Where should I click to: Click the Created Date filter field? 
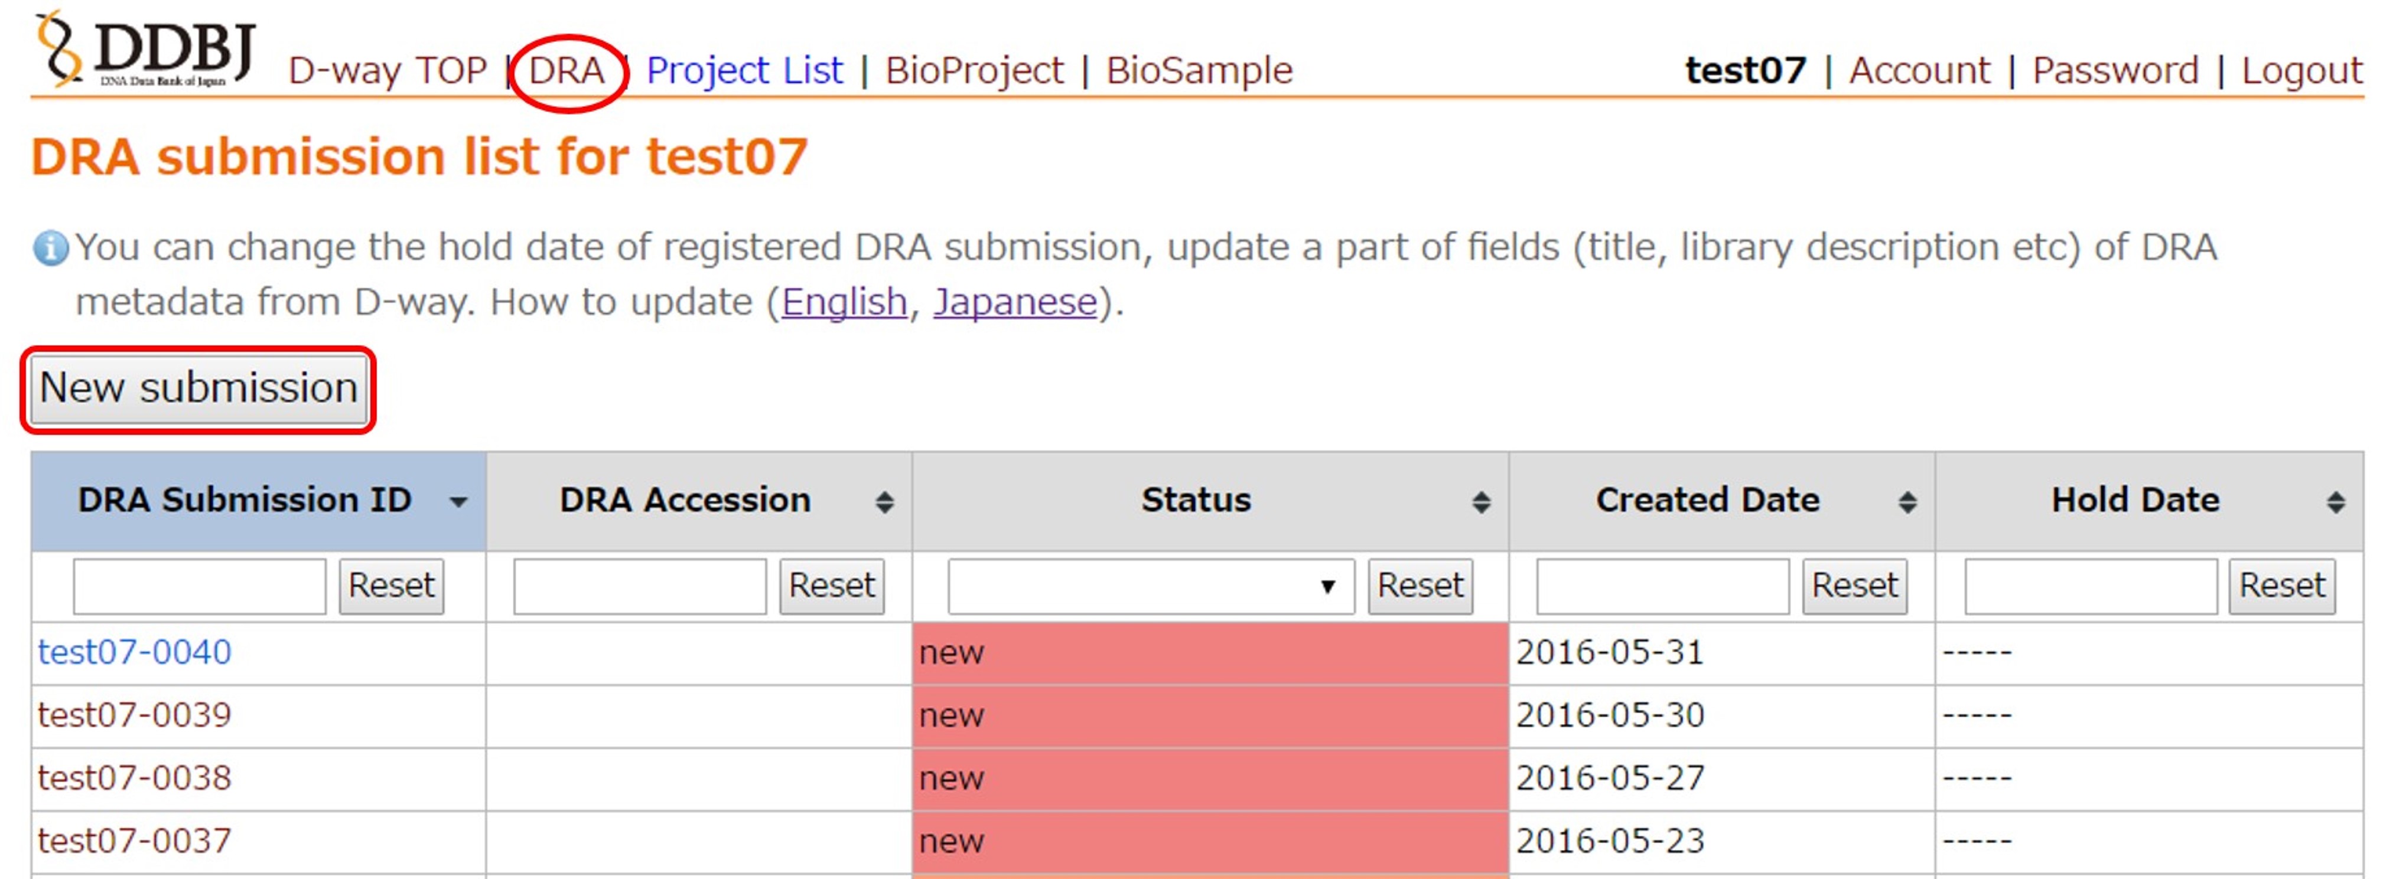pos(1662,586)
